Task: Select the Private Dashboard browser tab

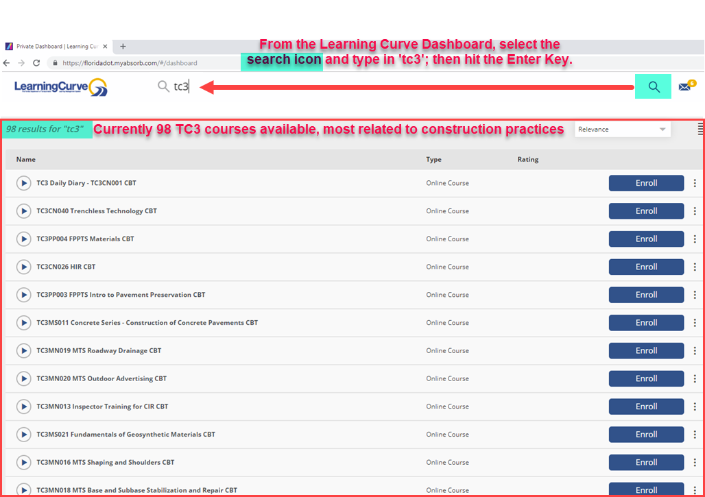Action: point(56,47)
